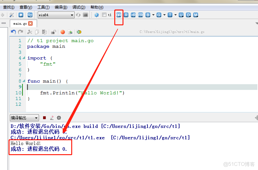This screenshot has width=258, height=170.
Task: Click the comment '// t1 project main.go'
Action: pos(60,41)
